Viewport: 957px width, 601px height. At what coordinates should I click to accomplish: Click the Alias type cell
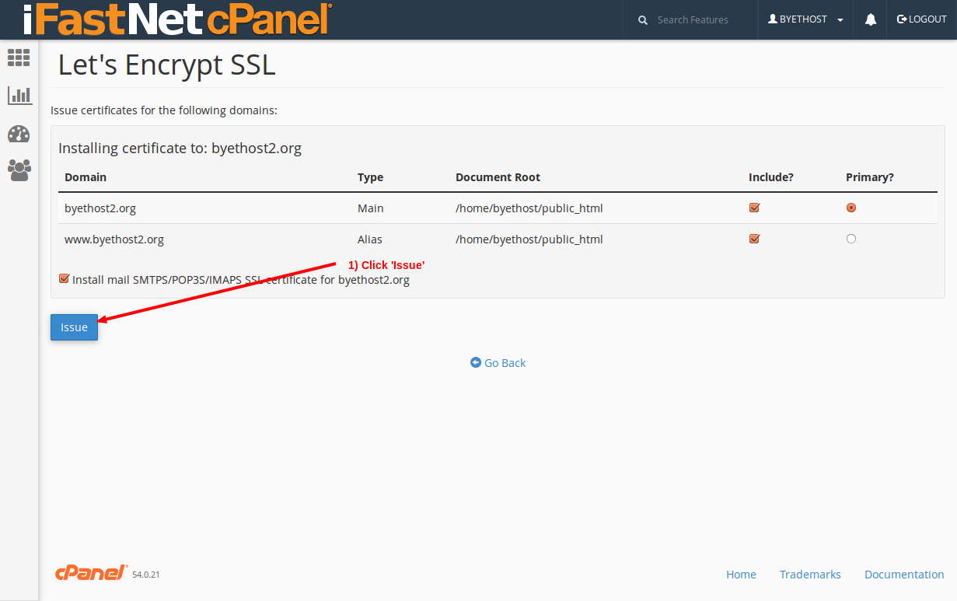click(x=370, y=239)
